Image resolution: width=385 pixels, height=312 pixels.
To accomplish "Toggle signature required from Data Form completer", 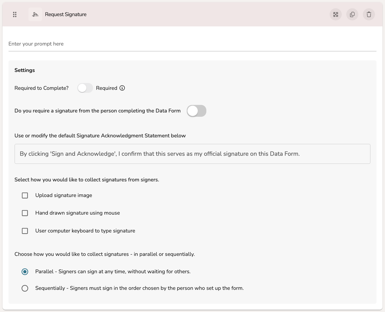I will click(x=196, y=111).
